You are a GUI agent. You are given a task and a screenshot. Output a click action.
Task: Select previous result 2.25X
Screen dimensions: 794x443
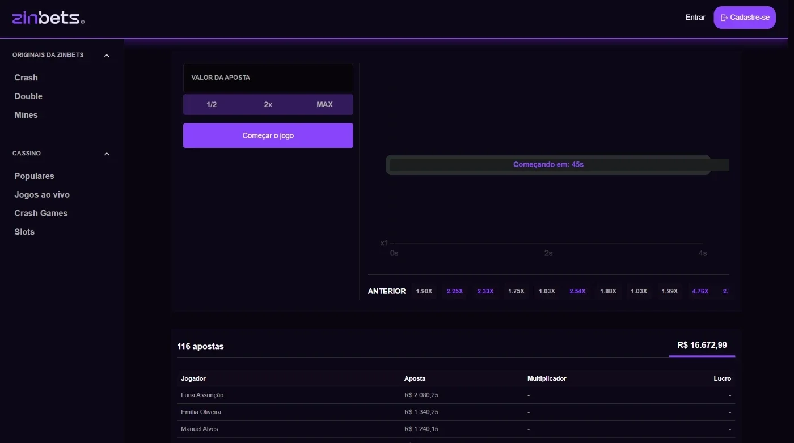tap(455, 291)
